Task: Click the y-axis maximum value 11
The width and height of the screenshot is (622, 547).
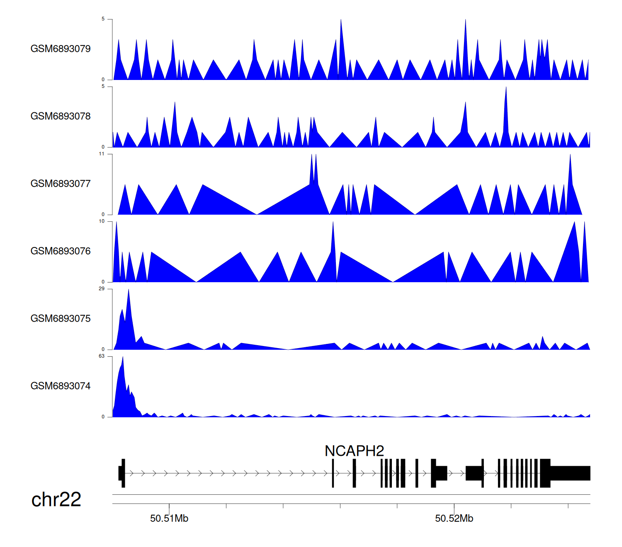Action: tap(102, 154)
